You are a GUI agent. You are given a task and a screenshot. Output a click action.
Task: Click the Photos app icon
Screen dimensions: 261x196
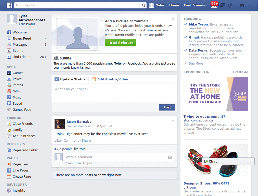(x=9, y=85)
